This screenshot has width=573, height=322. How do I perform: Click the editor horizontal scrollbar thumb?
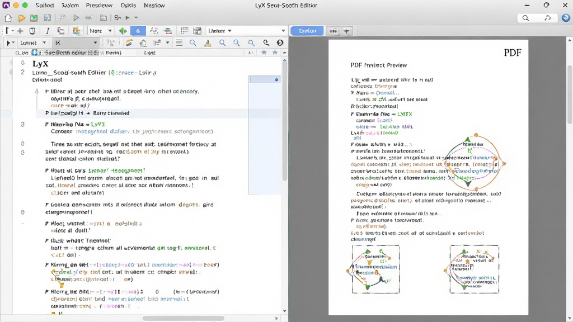[x=184, y=318]
